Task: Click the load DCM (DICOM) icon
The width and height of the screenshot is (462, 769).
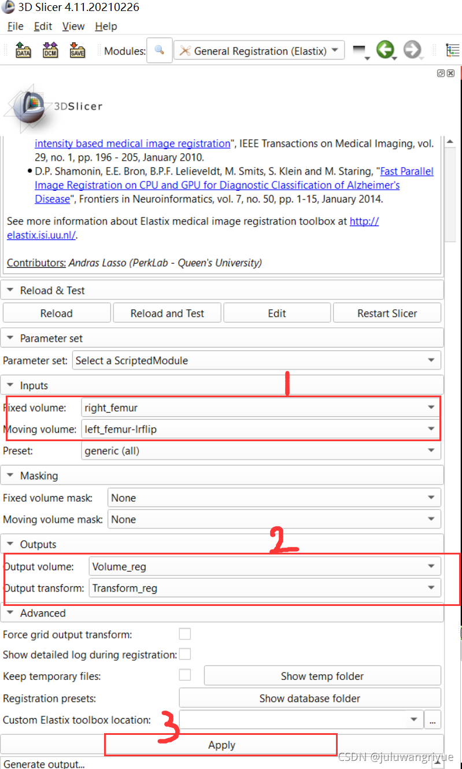Action: (x=50, y=50)
